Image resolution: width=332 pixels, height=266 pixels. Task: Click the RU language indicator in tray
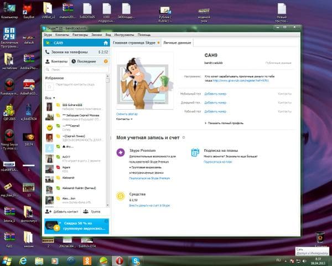tap(278, 260)
